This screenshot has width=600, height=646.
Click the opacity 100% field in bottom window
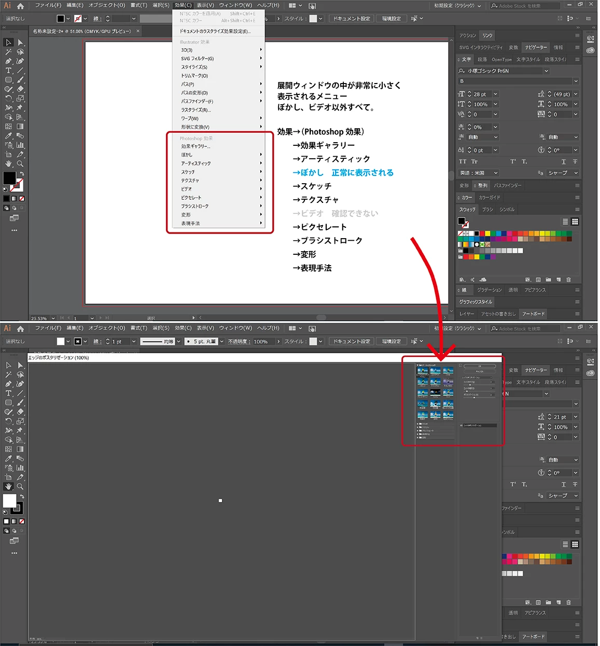coord(264,341)
